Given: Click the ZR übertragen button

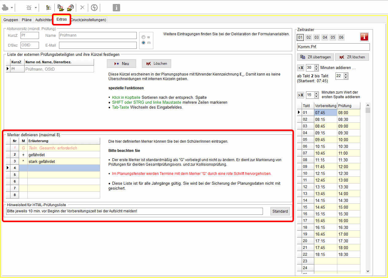Looking at the screenshot, I should [x=315, y=57].
